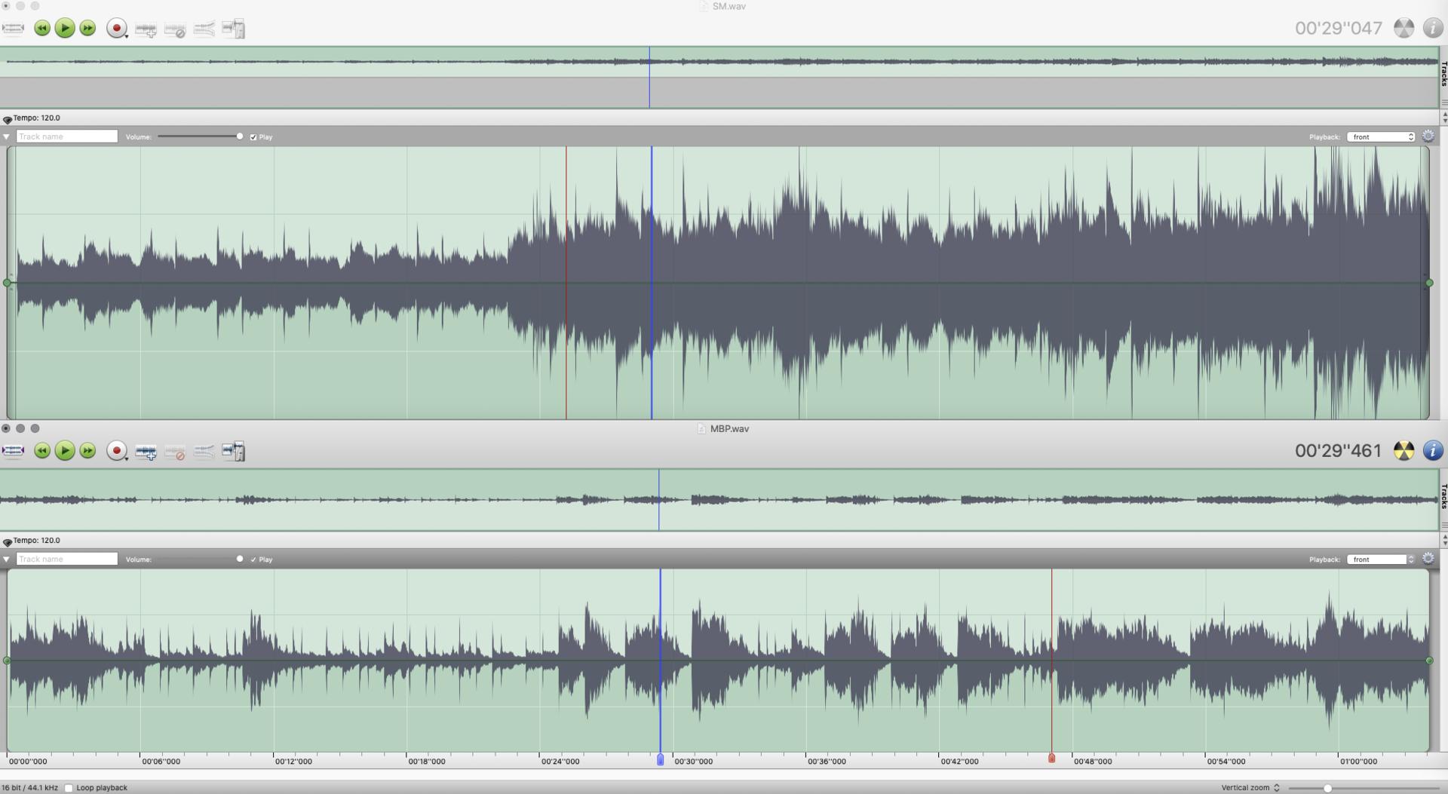The width and height of the screenshot is (1448, 794).
Task: Collapse the SM.wav track with disclosure triangle
Action: coord(6,137)
